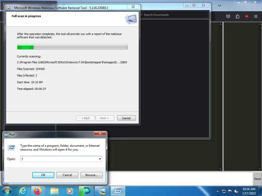Show hidden system tray icons arrow
Viewport: 262px width, 196px height.
point(217,191)
